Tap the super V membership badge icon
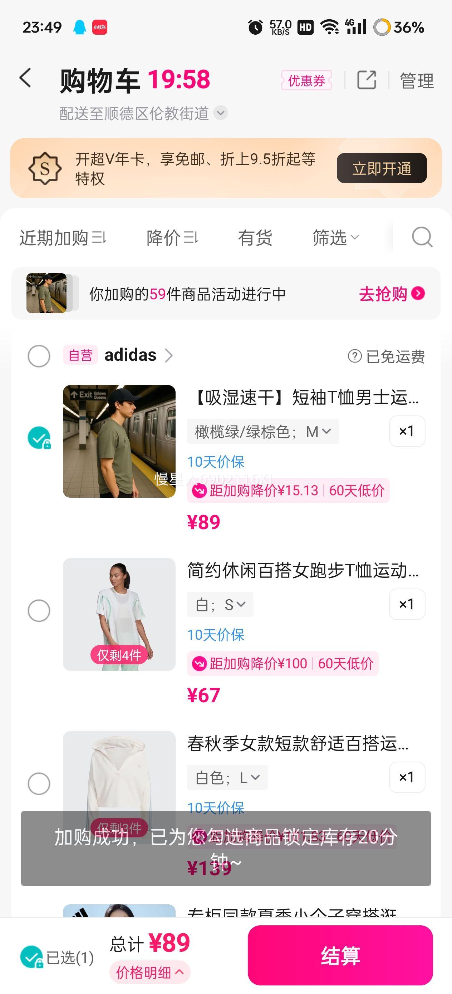Screen dimensions: 452x994 pyautogui.click(x=45, y=168)
